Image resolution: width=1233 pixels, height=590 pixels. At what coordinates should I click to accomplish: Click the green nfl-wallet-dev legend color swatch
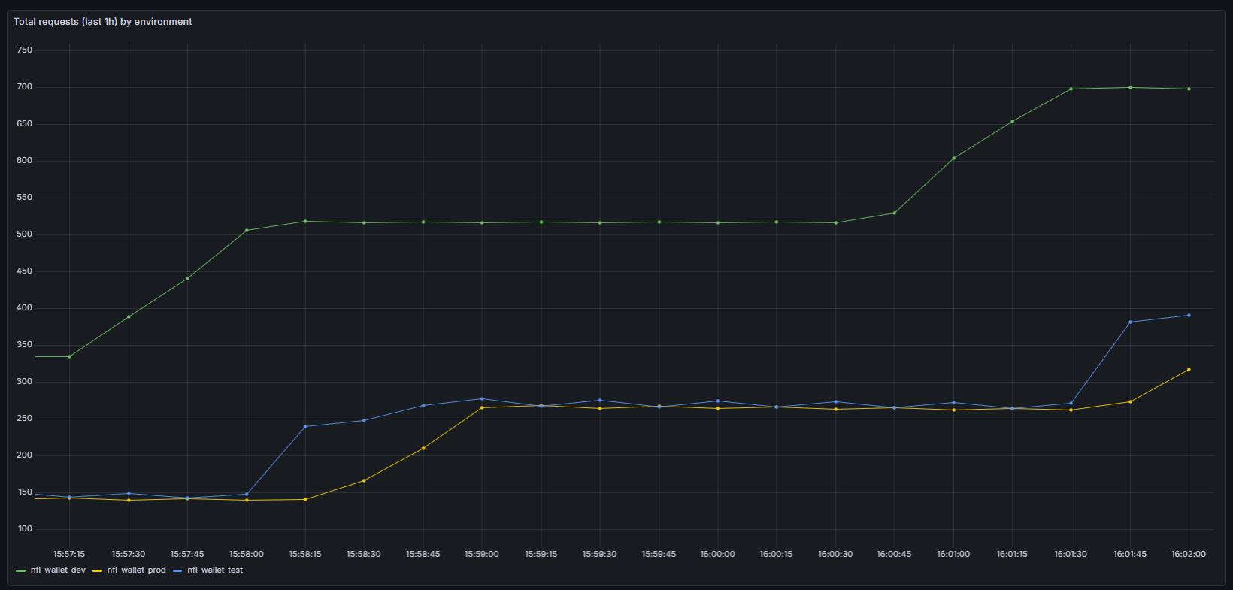[x=20, y=571]
